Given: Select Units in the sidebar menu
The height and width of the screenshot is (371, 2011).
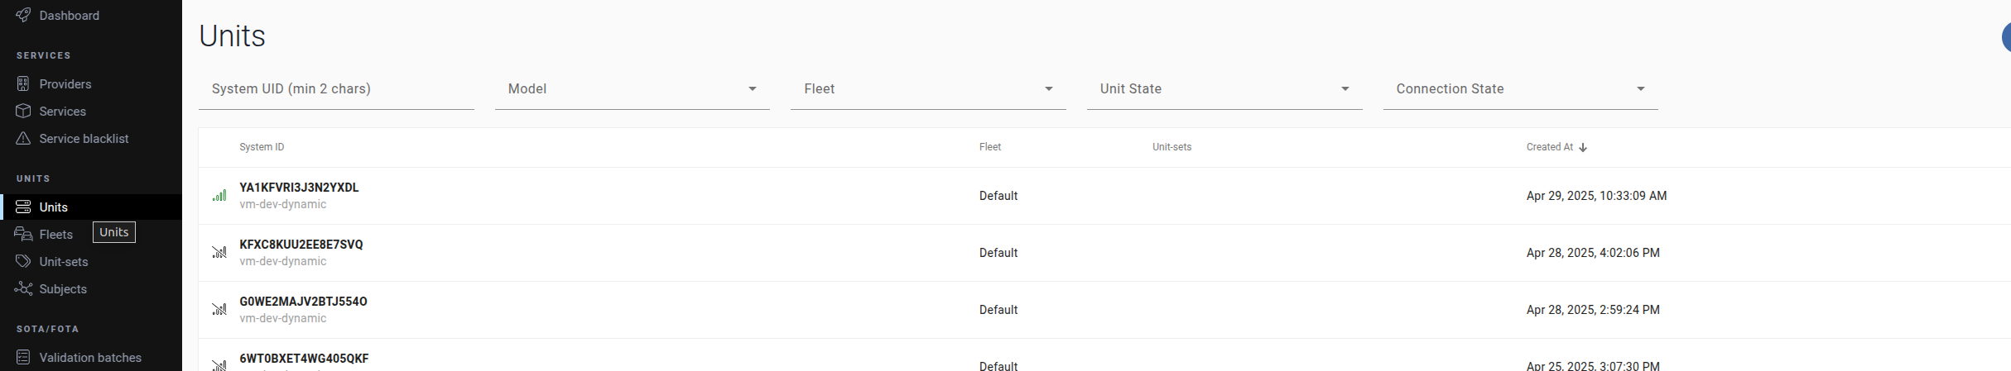Looking at the screenshot, I should pyautogui.click(x=54, y=207).
